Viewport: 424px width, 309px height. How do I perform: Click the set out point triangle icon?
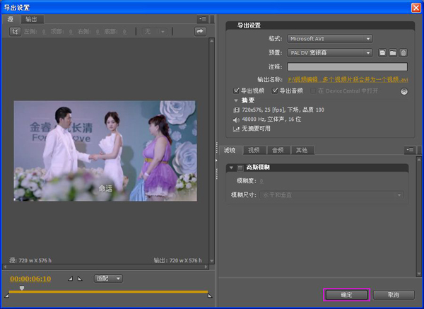point(80,279)
